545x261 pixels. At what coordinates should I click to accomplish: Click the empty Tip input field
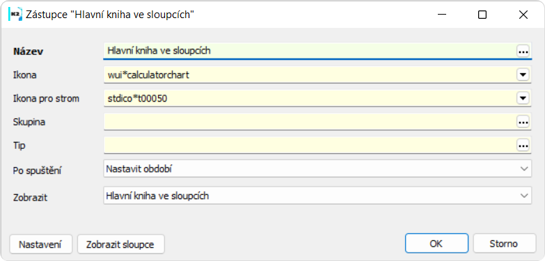pos(309,145)
